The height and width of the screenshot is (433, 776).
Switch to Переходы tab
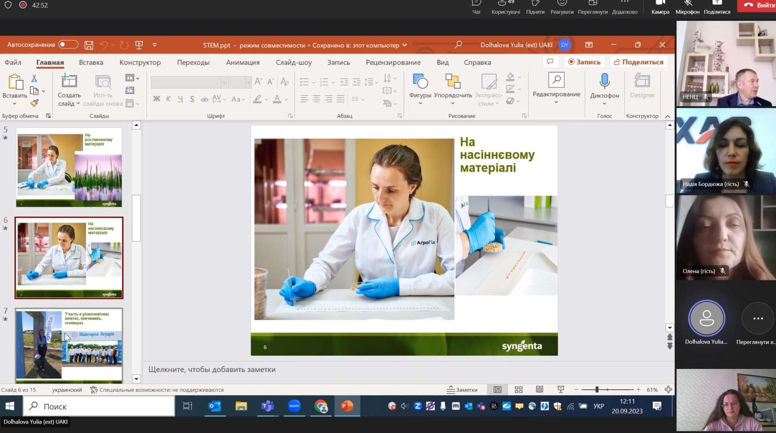[x=193, y=62]
